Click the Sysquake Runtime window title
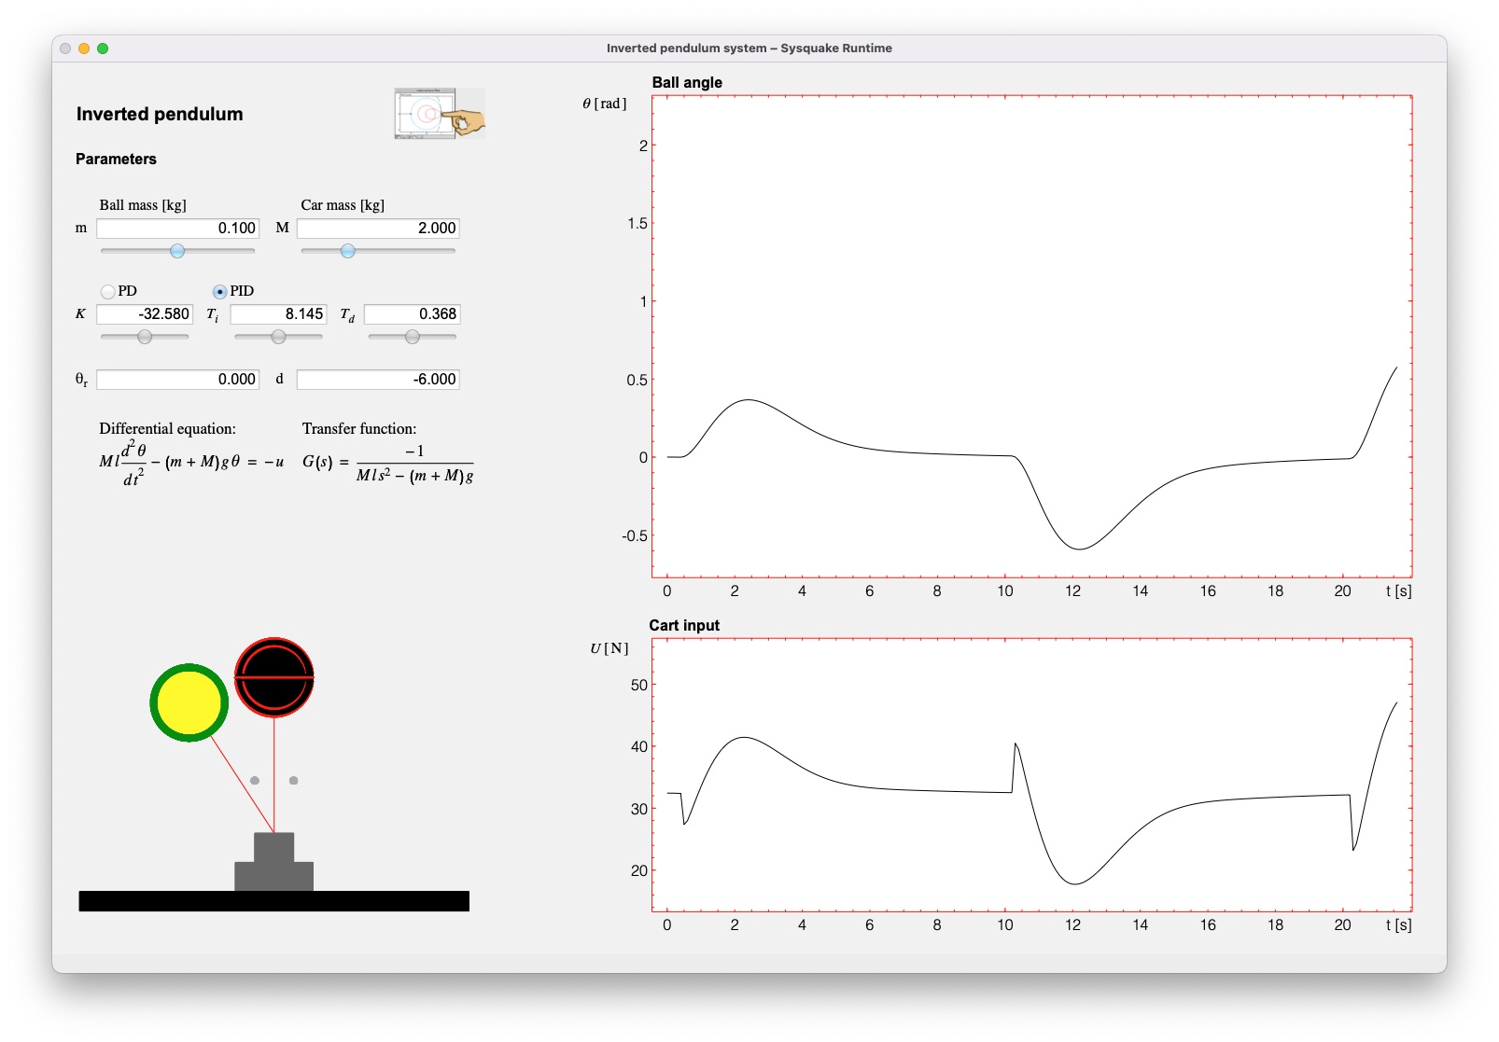The height and width of the screenshot is (1042, 1499). (x=749, y=48)
